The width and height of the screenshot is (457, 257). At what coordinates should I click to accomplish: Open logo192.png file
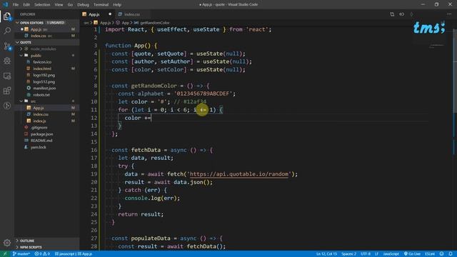[x=44, y=75]
